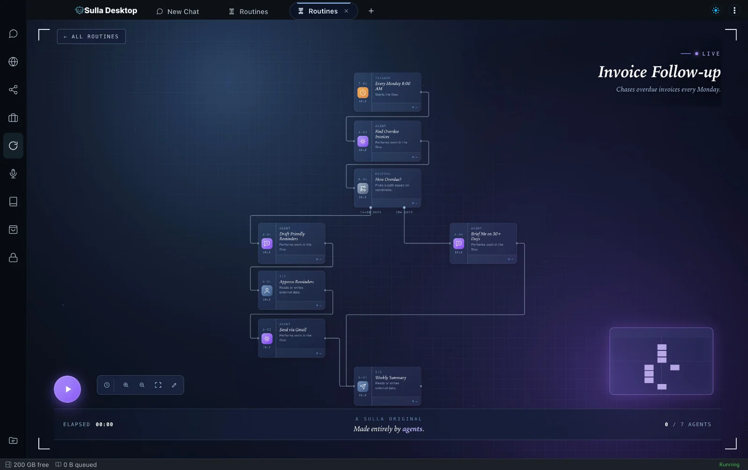This screenshot has width=748, height=470.
Task: Run the routine with the play button
Action: [x=67, y=389]
